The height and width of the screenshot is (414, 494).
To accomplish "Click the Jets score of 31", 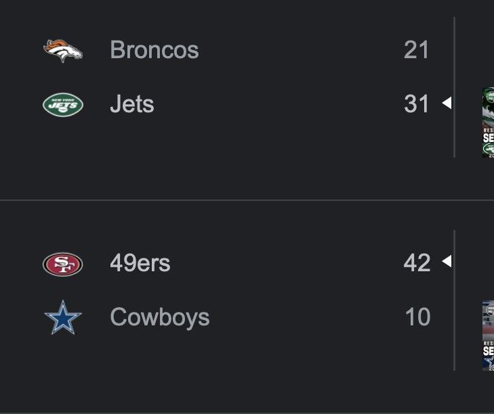I will [x=416, y=104].
